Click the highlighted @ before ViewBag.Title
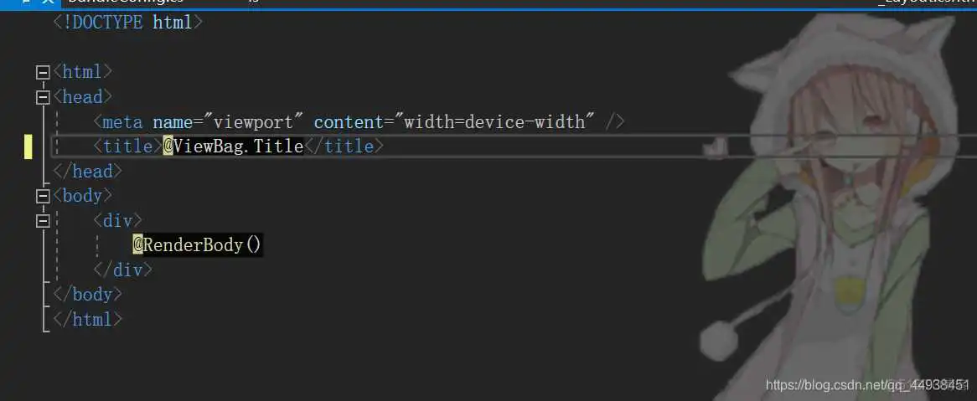The width and height of the screenshot is (977, 401). point(168,147)
